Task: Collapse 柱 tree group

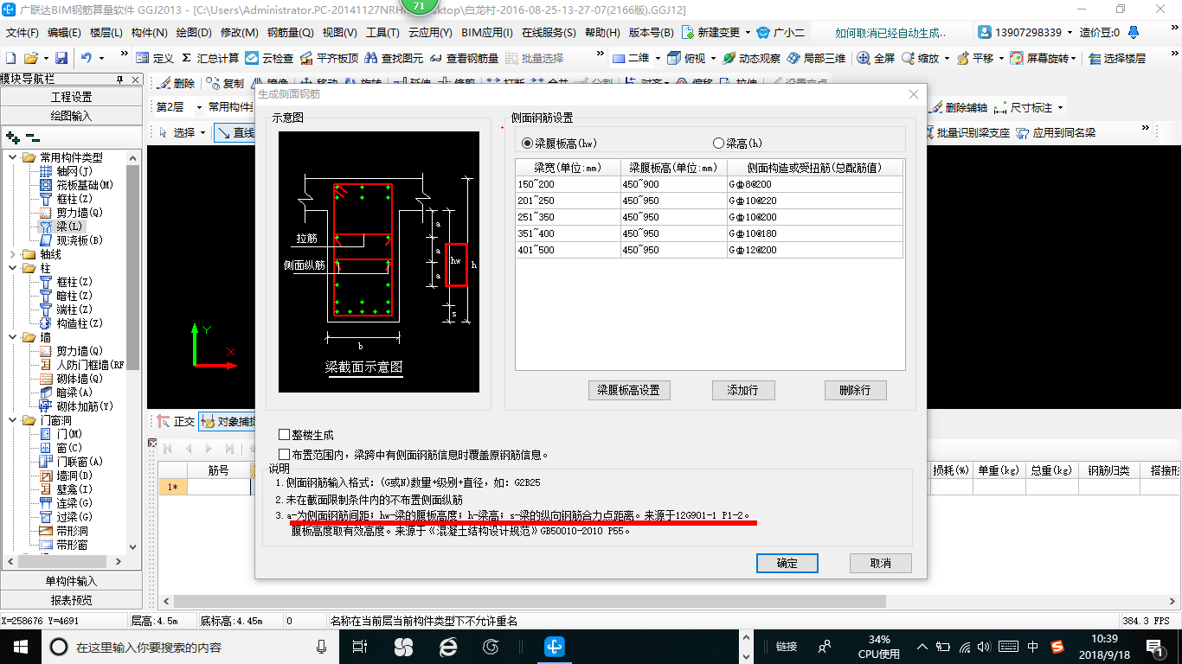Action: 12,268
